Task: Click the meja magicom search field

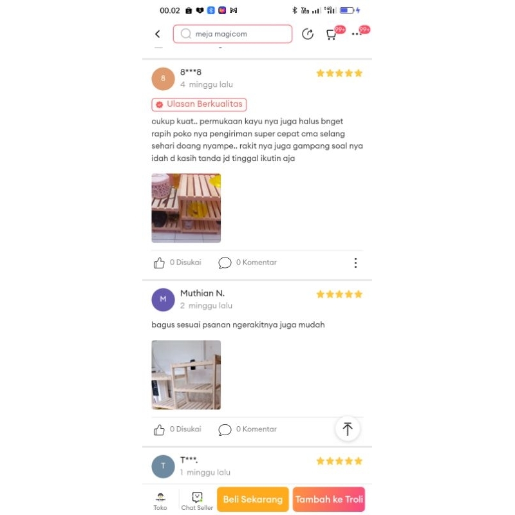Action: 232,34
